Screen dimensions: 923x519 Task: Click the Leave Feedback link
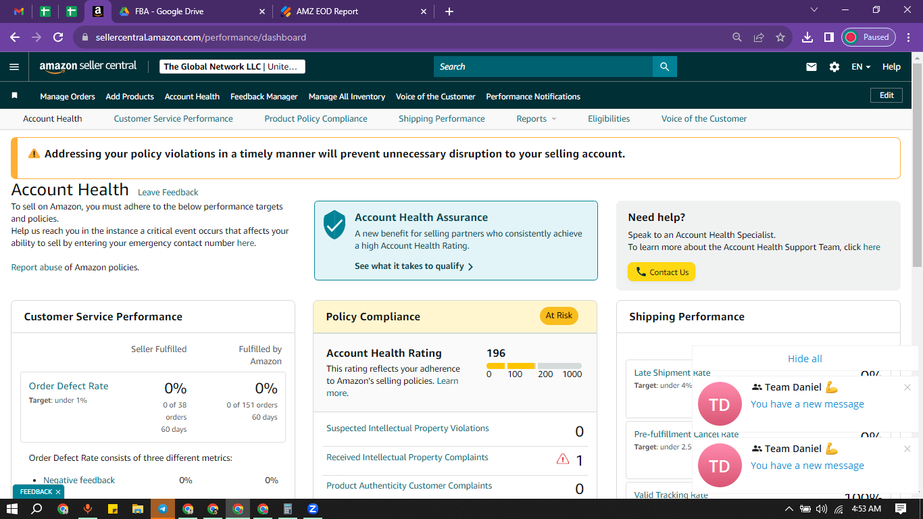[168, 192]
